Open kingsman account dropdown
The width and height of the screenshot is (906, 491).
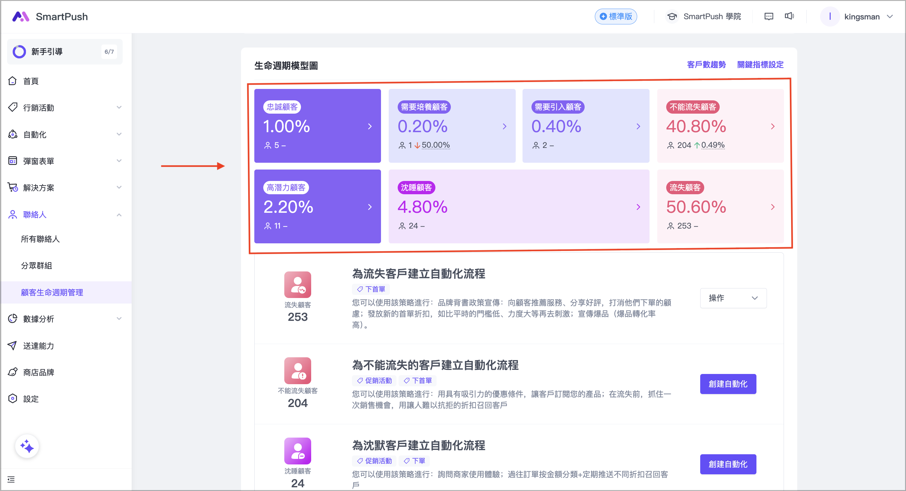coord(861,16)
